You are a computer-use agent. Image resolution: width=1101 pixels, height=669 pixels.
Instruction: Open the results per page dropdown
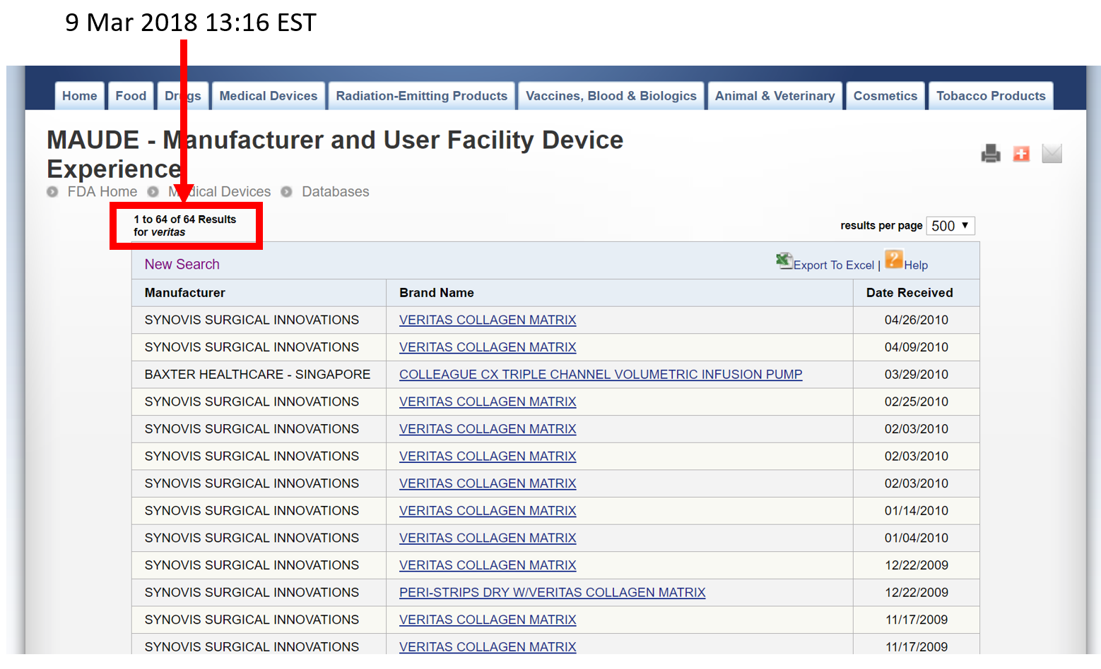pos(950,225)
